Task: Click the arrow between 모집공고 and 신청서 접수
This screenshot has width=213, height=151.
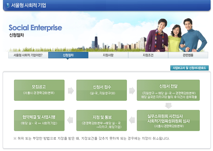Action: click(x=71, y=90)
